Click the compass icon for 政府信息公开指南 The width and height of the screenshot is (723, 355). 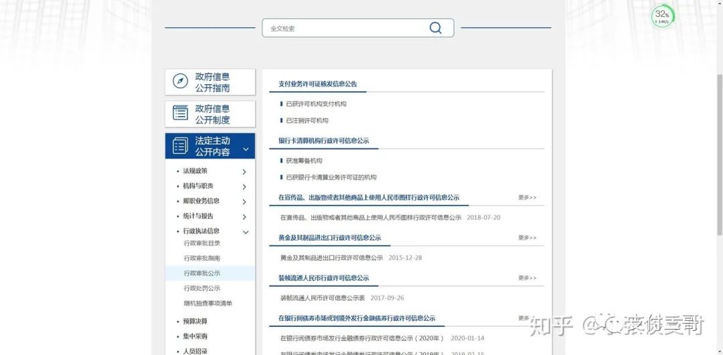point(180,82)
